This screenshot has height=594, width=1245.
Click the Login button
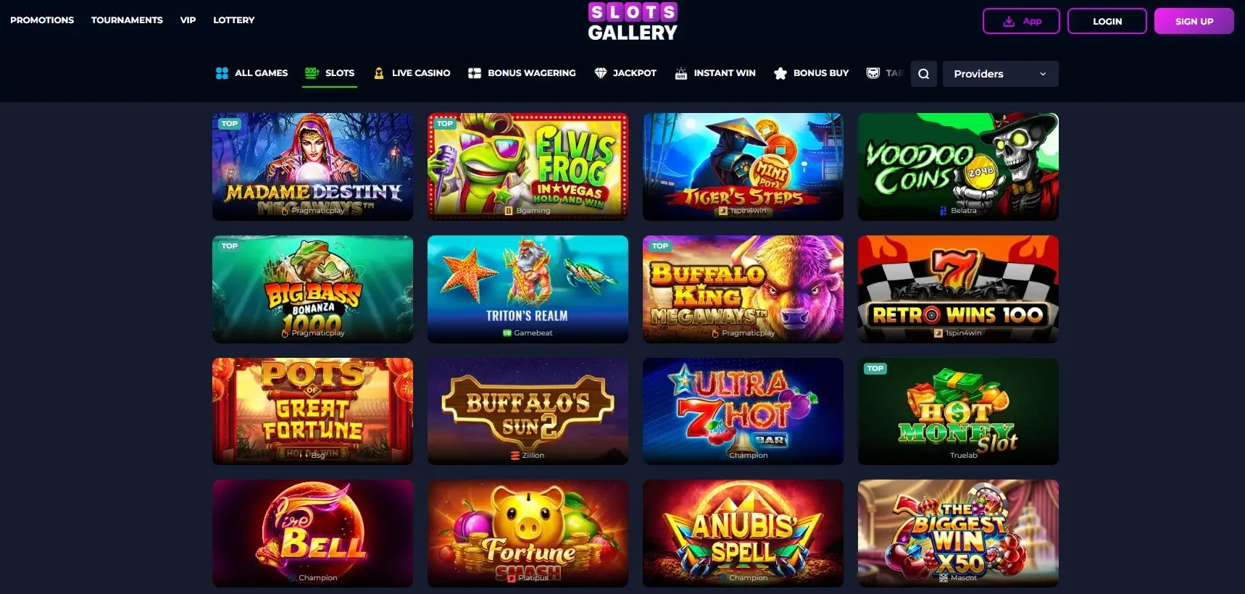(1107, 21)
